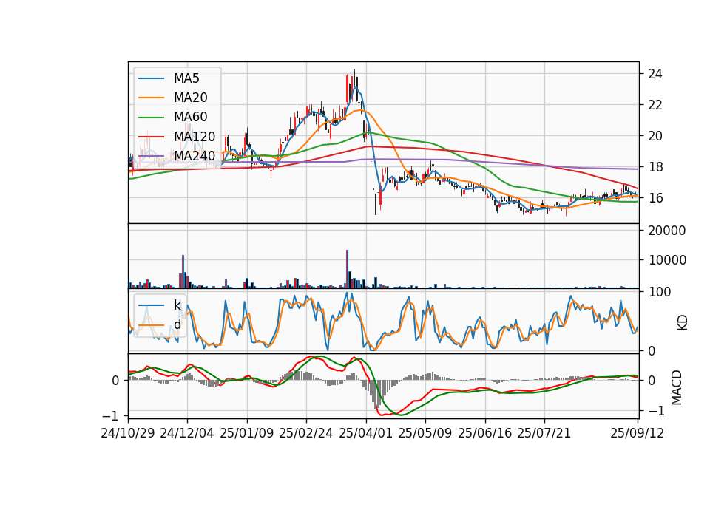Viewport: 710px width, 510px height.
Task: Click the MACD axis label
Action: point(676,387)
